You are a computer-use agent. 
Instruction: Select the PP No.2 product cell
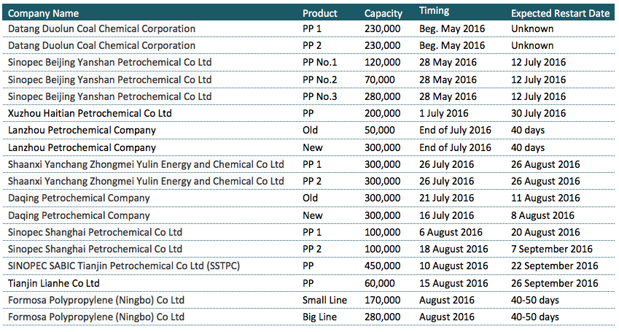(320, 80)
